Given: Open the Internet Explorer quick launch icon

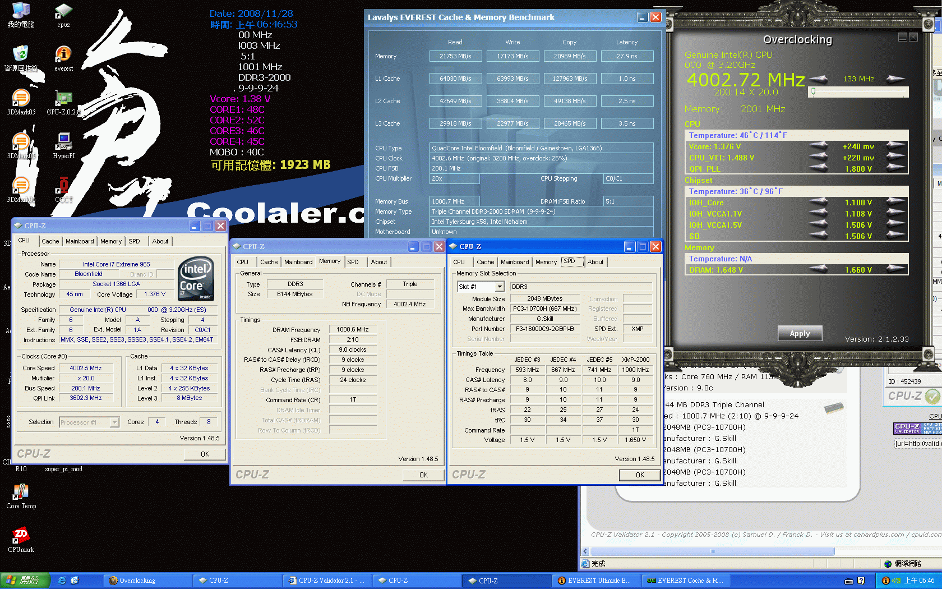Looking at the screenshot, I should (x=62, y=581).
